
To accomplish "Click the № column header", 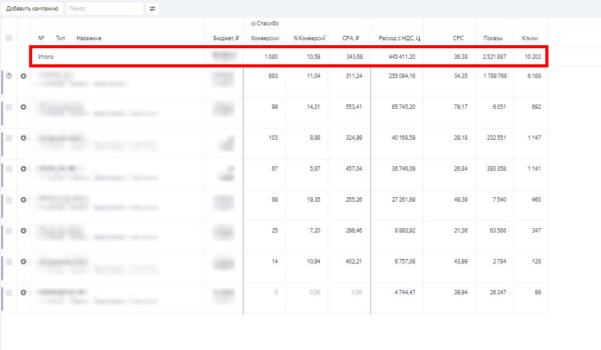I will (x=41, y=38).
